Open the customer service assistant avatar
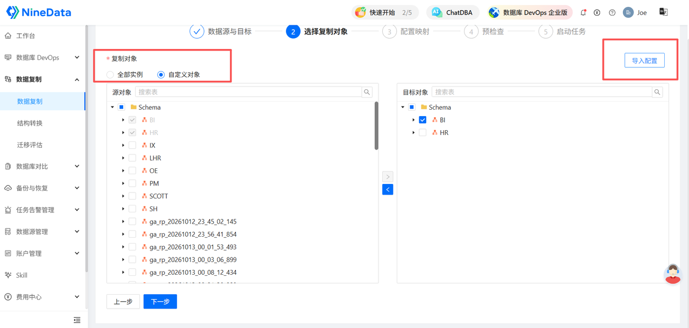689x328 pixels. click(x=673, y=274)
